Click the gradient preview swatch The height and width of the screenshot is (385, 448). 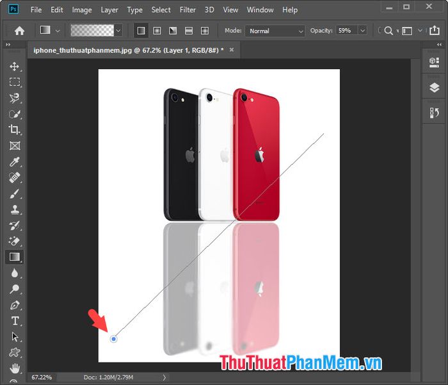[x=92, y=30]
